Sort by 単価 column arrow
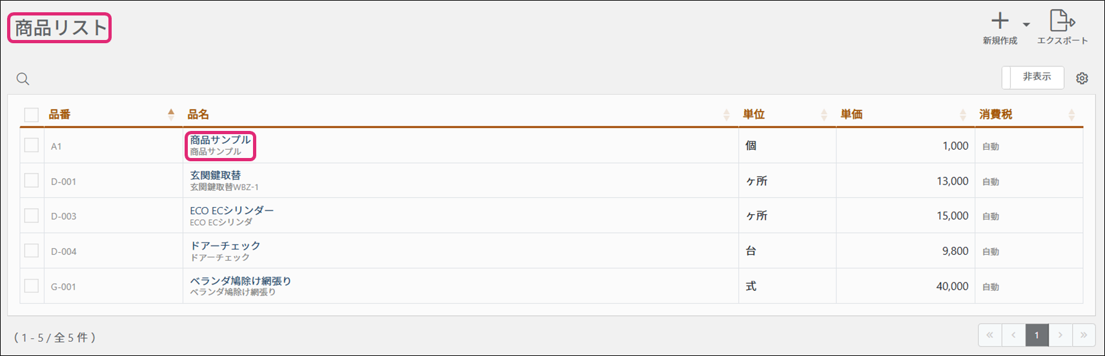 pos(963,115)
